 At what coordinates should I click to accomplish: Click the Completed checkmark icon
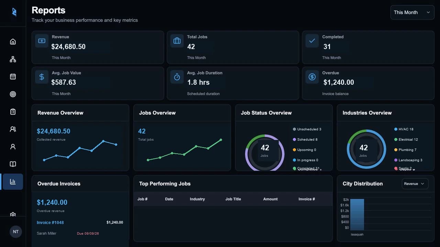312,41
